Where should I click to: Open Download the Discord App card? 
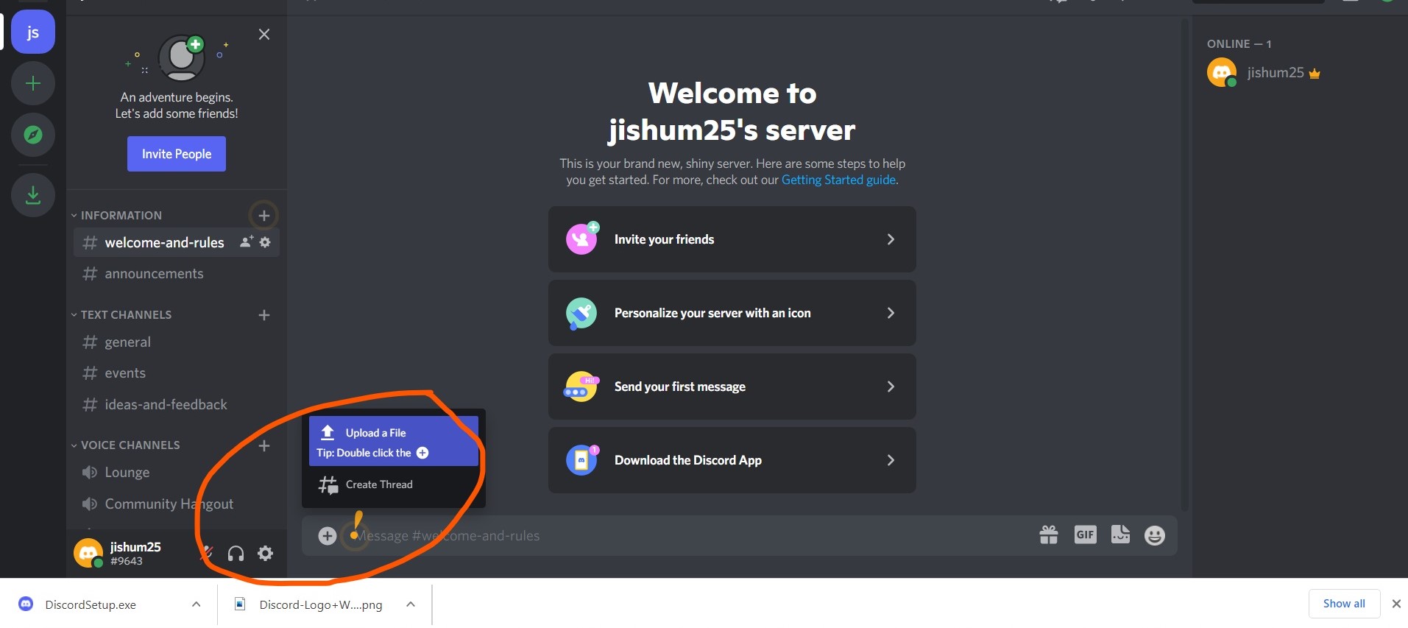tap(732, 460)
